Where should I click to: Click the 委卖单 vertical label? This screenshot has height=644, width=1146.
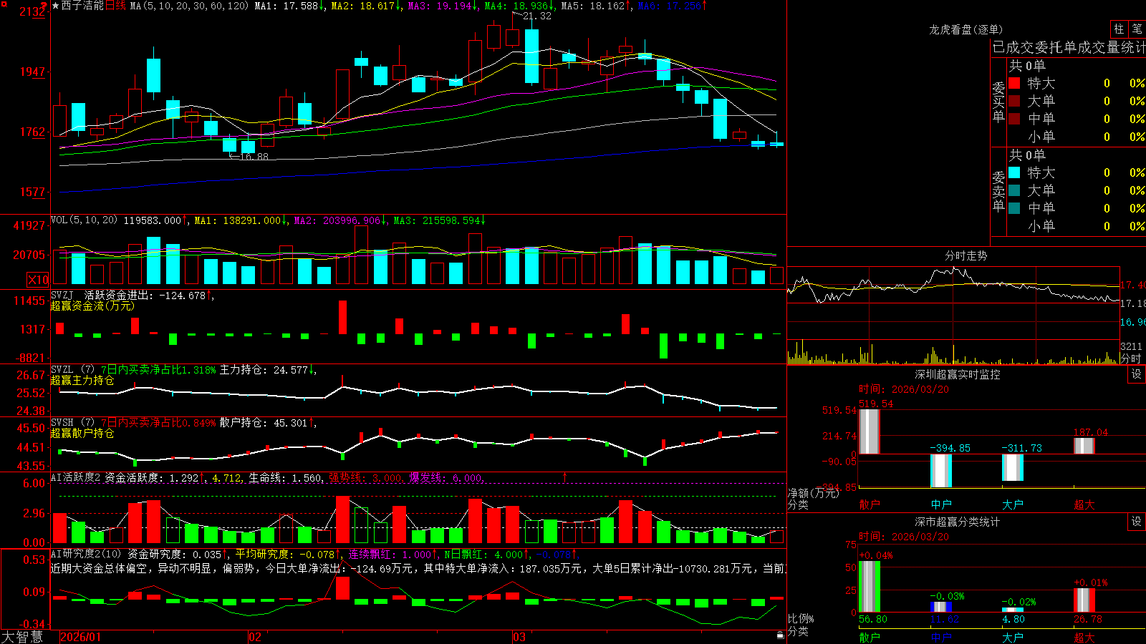[x=998, y=191]
